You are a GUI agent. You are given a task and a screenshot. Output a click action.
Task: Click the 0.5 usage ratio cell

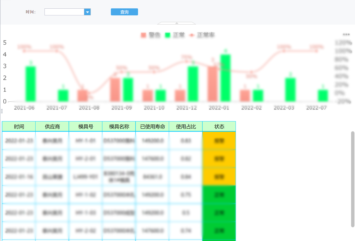(x=186, y=213)
